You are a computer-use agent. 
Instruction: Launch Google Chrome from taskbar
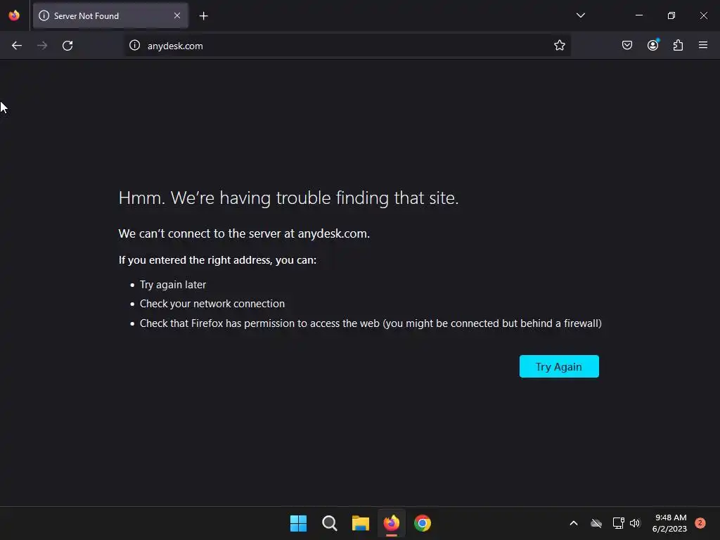pyautogui.click(x=423, y=523)
